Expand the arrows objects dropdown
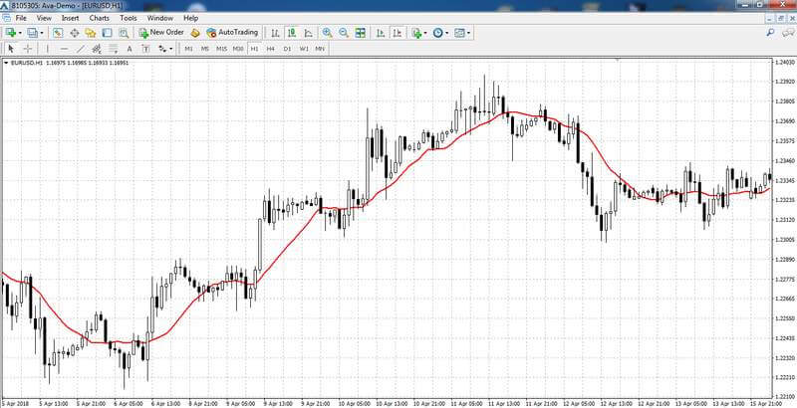Screen dimensions: 797x408 [x=170, y=49]
